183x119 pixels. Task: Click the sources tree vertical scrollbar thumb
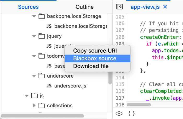point(110,78)
